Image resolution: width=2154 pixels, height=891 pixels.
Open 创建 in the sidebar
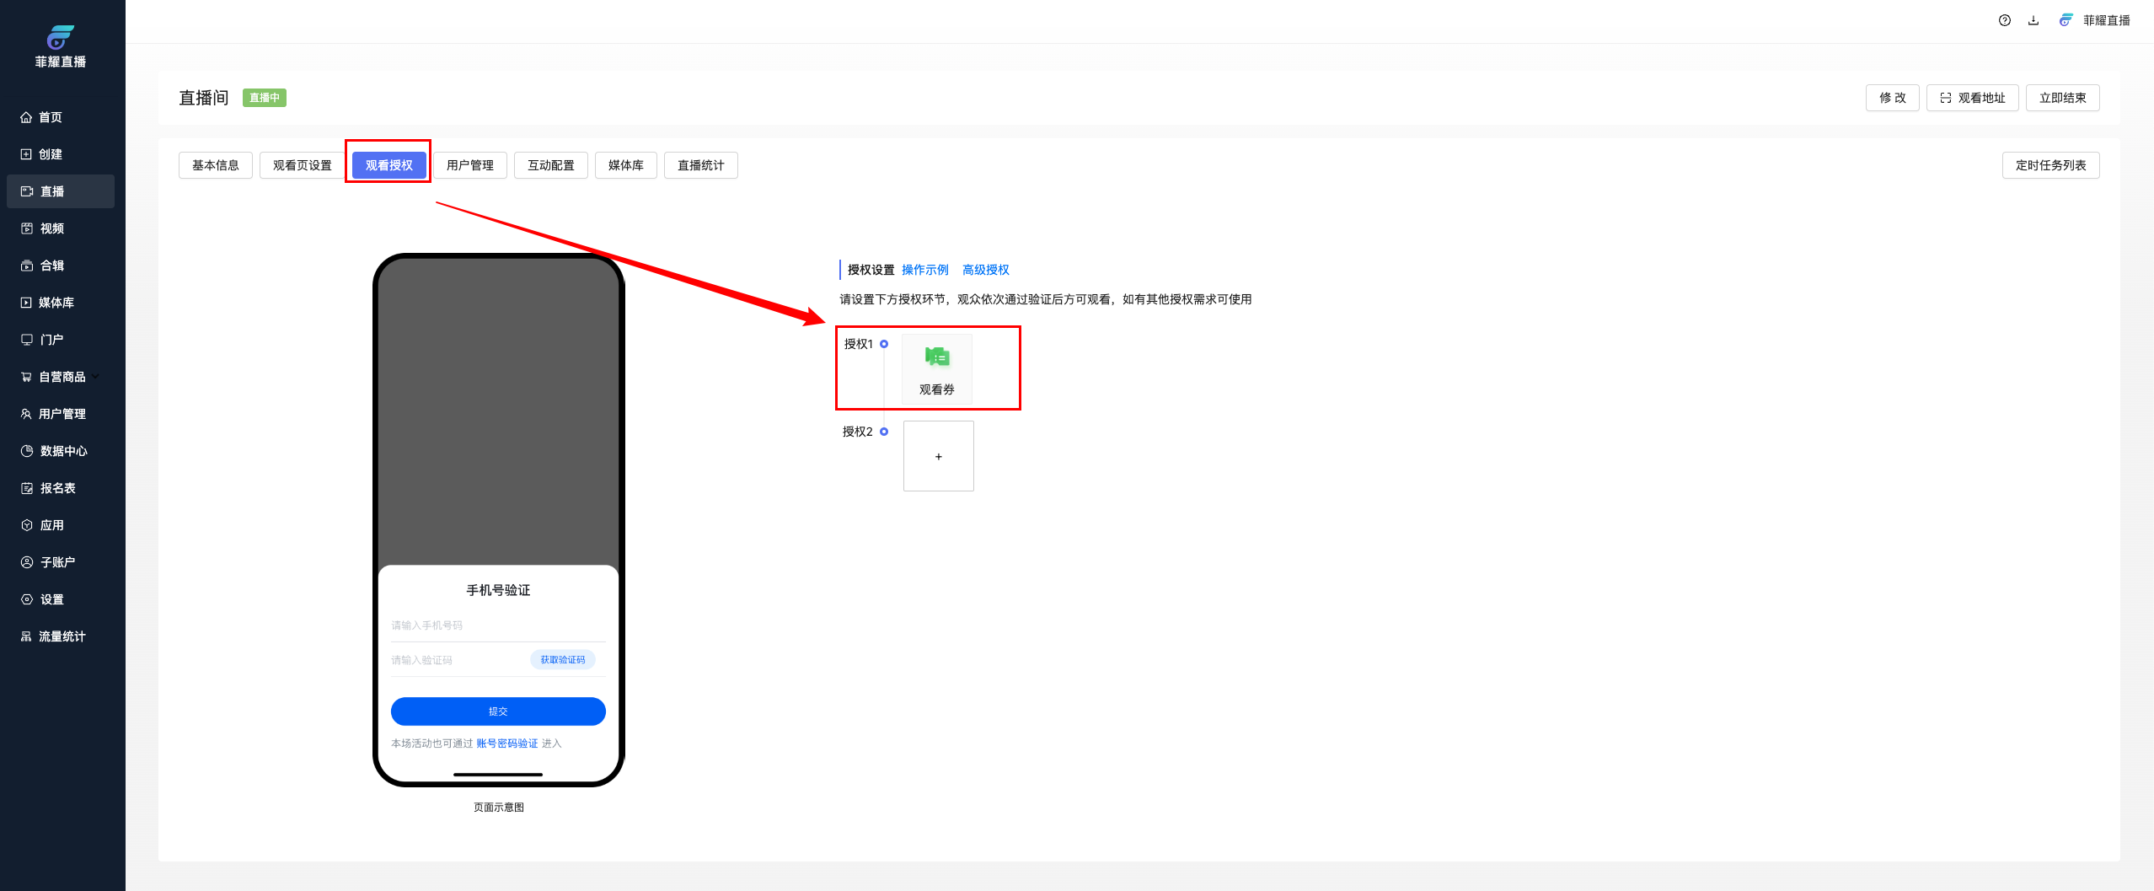click(x=51, y=154)
